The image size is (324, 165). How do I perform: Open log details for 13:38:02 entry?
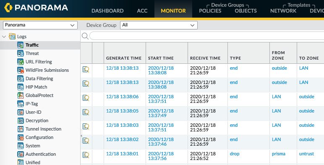pos(86,141)
